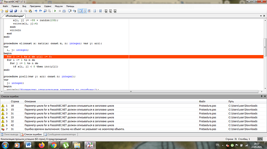Click the navigate back toolbar icon
The height and width of the screenshot is (149, 267).
[x=45, y=11]
